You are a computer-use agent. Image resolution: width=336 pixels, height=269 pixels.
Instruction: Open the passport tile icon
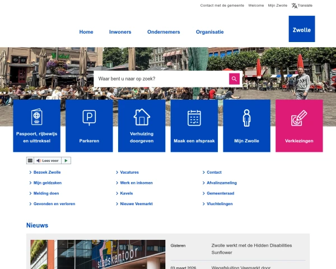pyautogui.click(x=38, y=118)
